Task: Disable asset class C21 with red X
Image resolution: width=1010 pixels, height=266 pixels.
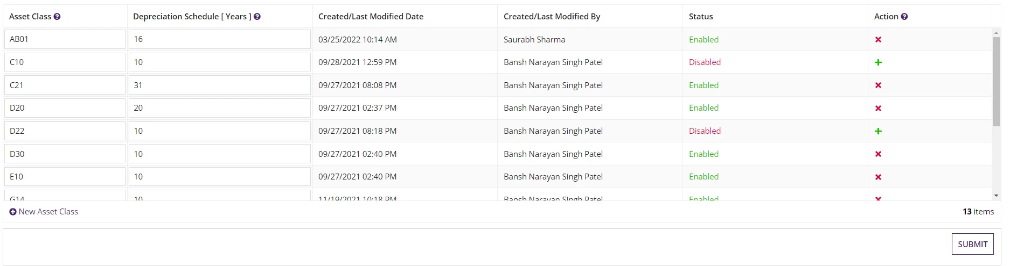Action: (x=878, y=85)
